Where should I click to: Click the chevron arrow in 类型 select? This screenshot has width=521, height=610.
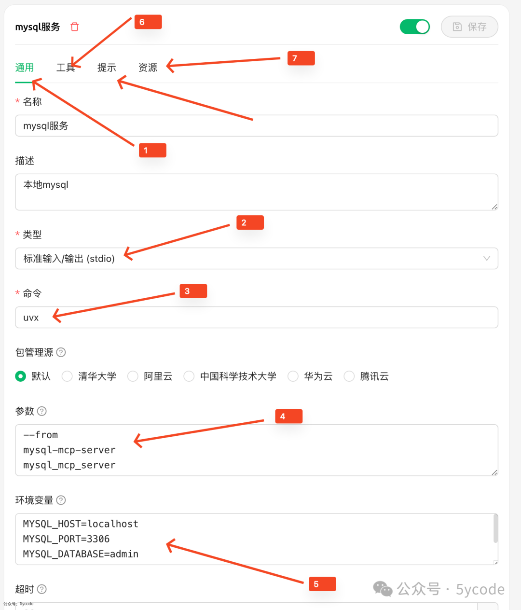coord(487,259)
